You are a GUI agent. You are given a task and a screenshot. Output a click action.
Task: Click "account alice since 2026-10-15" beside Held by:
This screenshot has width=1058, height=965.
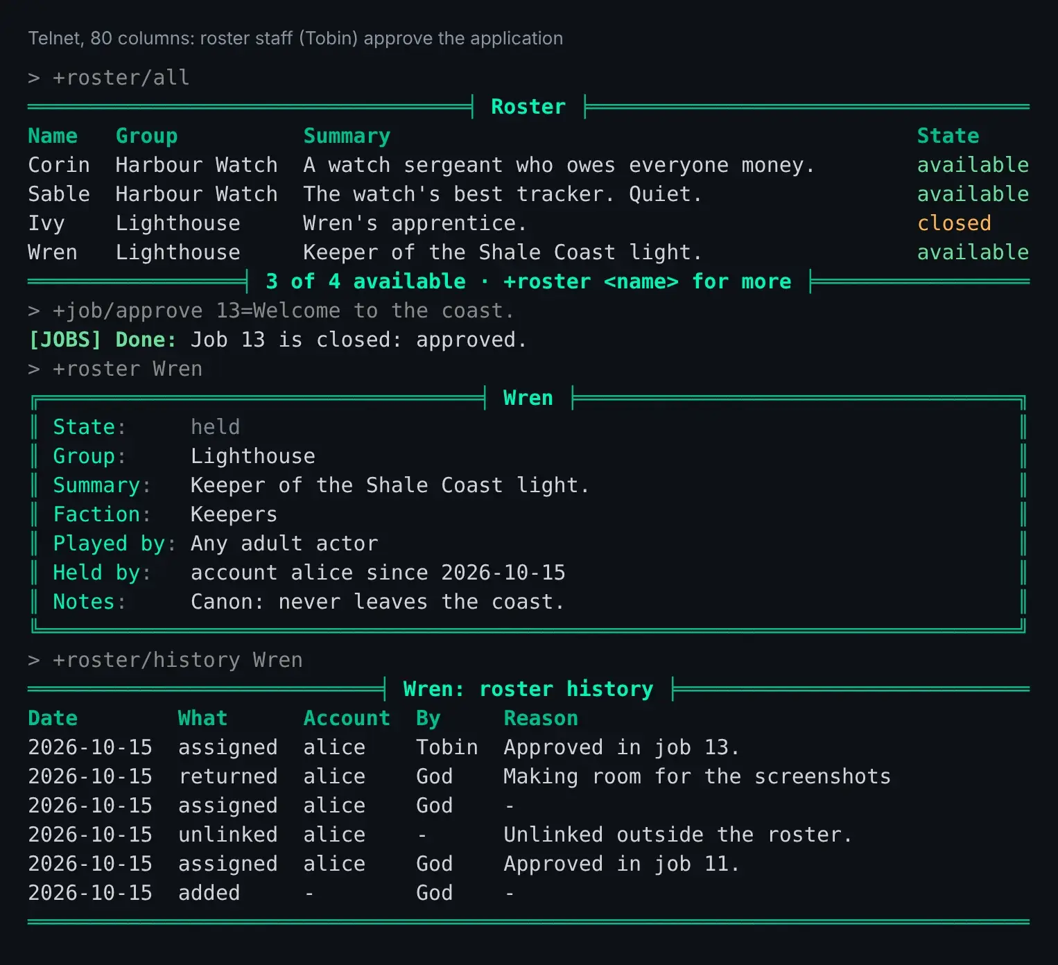(x=378, y=573)
